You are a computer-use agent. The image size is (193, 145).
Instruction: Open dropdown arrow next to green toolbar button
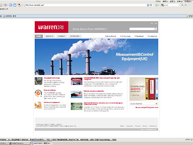click(159, 5)
